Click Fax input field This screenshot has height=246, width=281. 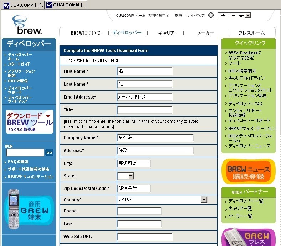click(139, 224)
